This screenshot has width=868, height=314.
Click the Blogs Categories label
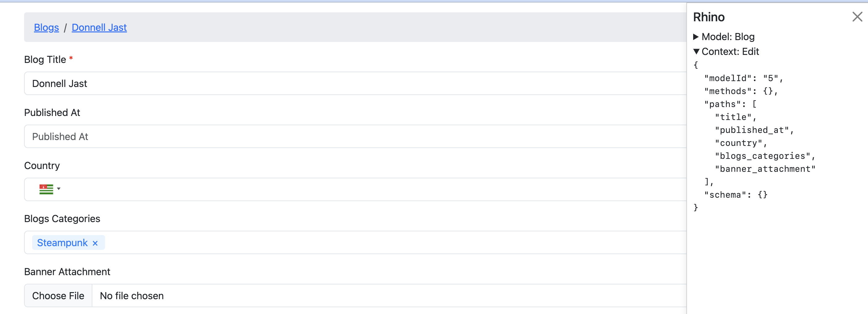click(x=62, y=219)
